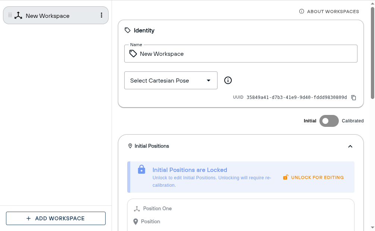Click the Identity section heading
This screenshot has height=231, width=375.
click(x=144, y=31)
